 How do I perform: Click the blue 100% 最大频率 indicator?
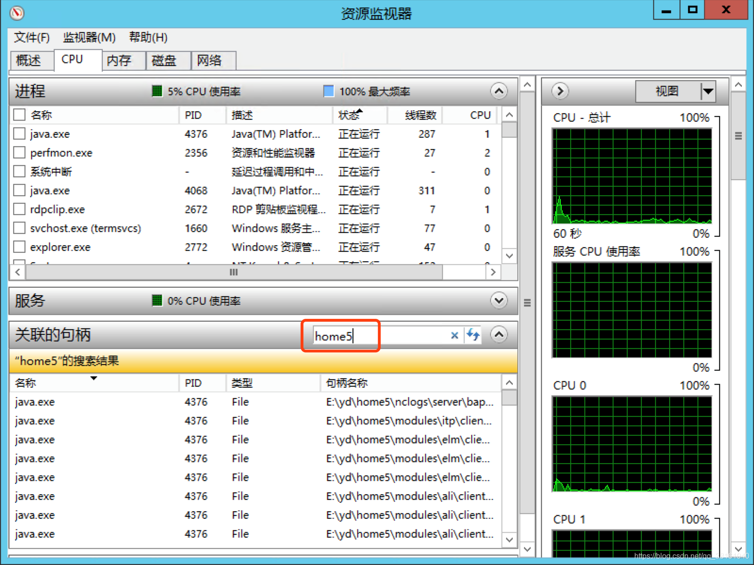(x=328, y=91)
